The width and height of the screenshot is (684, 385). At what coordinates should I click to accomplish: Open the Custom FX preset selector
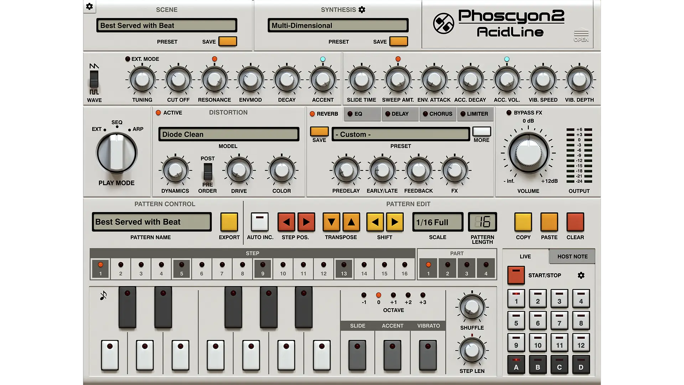click(x=401, y=134)
